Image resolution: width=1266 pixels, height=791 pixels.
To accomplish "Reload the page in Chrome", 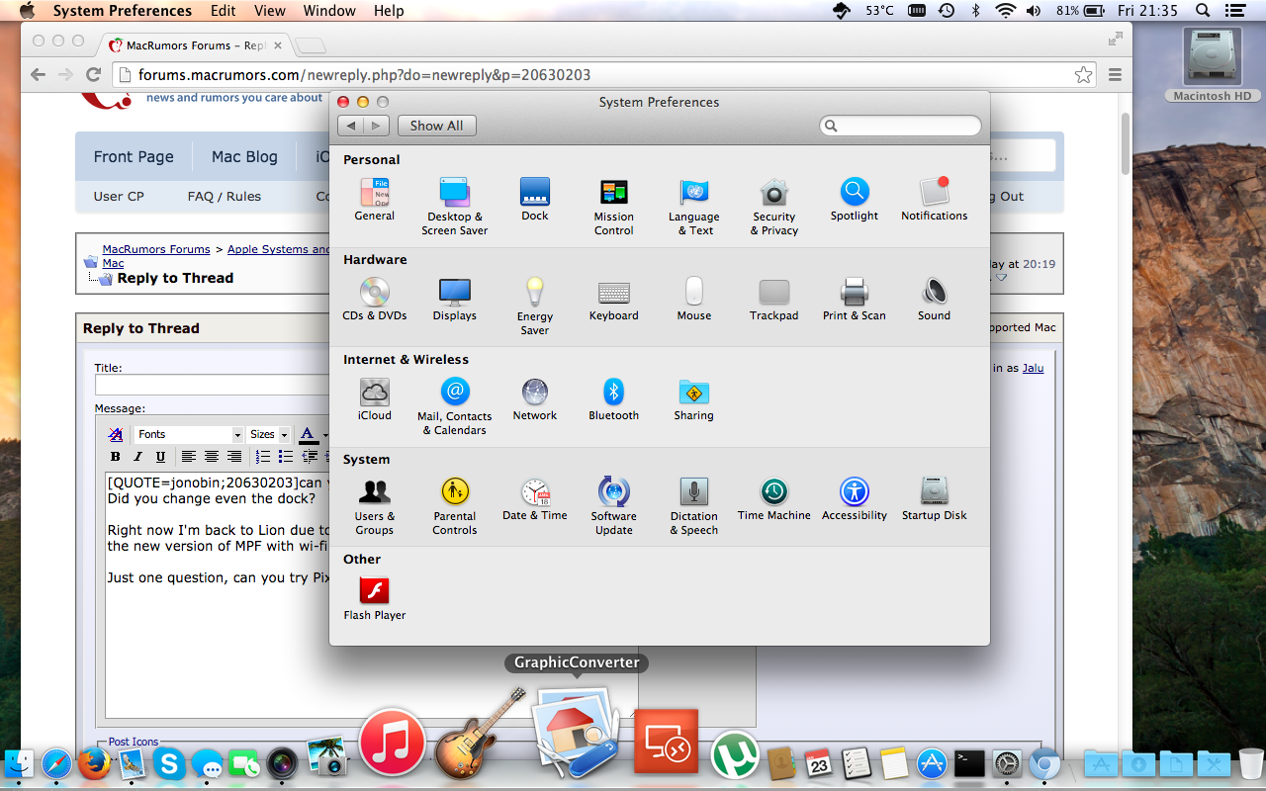I will coord(93,74).
